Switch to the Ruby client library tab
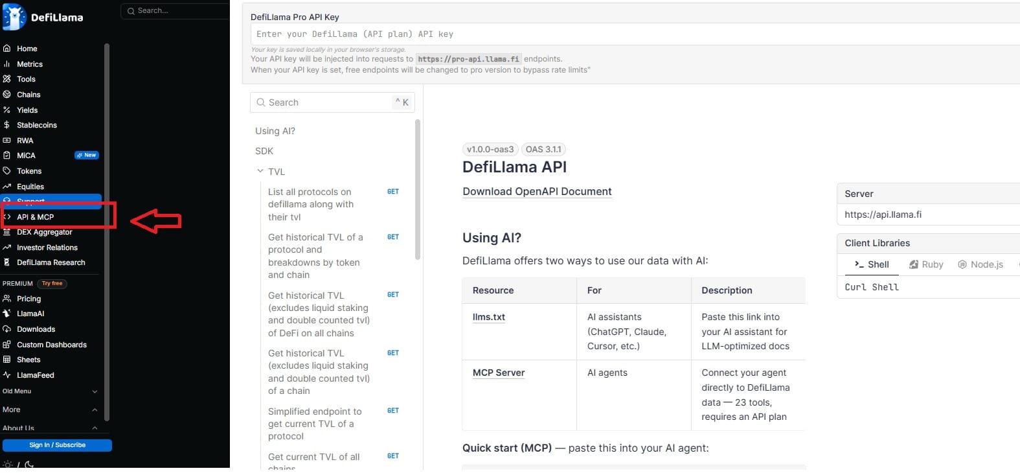This screenshot has width=1020, height=473. 926,264
